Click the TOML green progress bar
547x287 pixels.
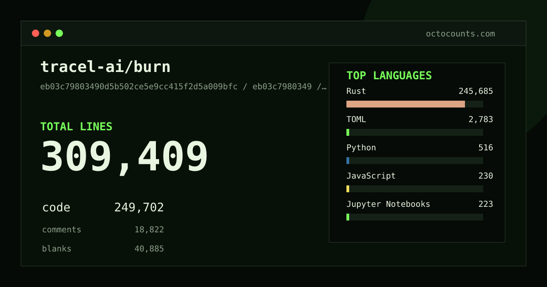[x=348, y=132]
